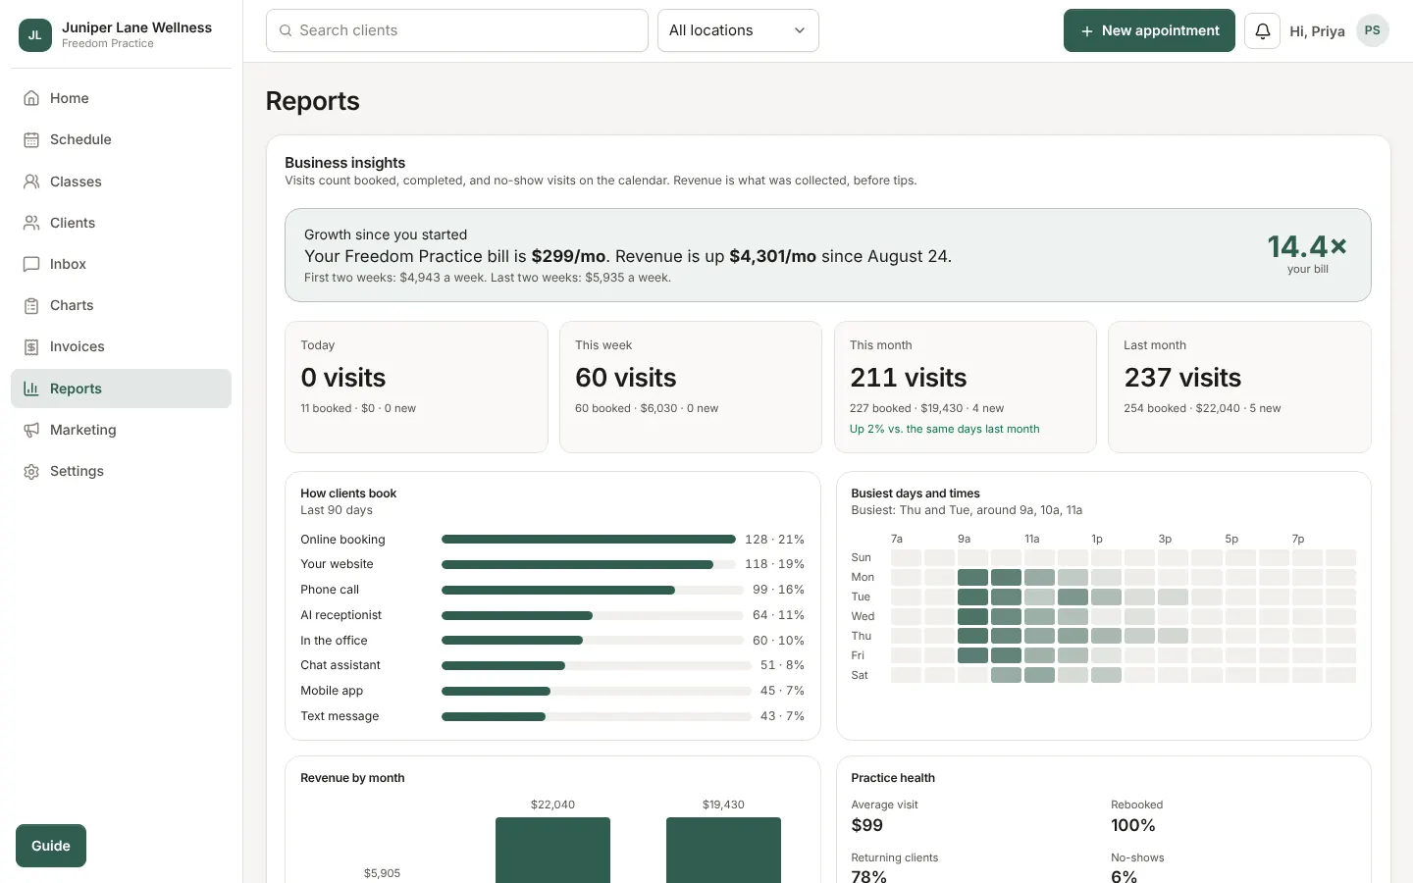Image resolution: width=1413 pixels, height=883 pixels.
Task: Click the Today visits card
Action: pos(416,387)
